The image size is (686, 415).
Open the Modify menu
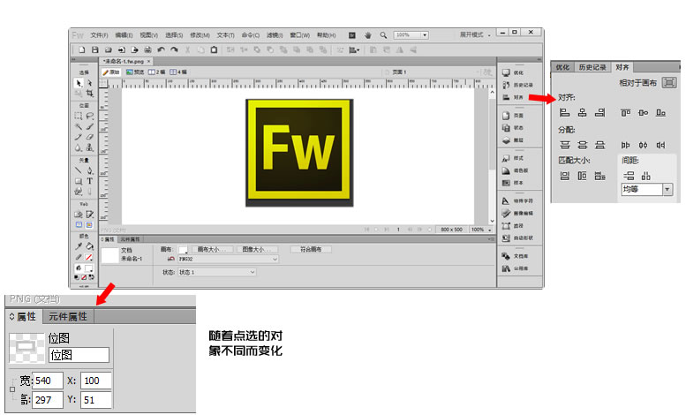coord(200,35)
